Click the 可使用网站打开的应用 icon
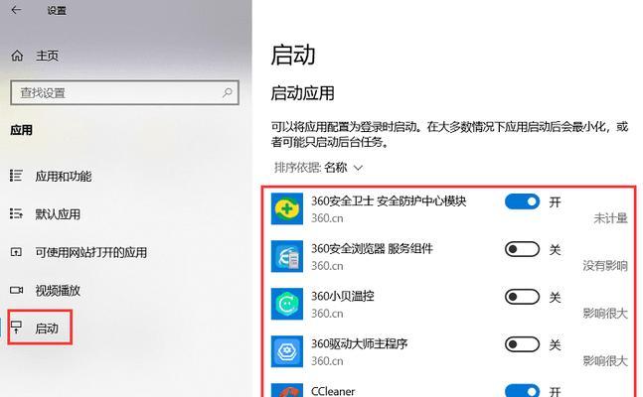Image resolution: width=643 pixels, height=397 pixels. point(16,252)
